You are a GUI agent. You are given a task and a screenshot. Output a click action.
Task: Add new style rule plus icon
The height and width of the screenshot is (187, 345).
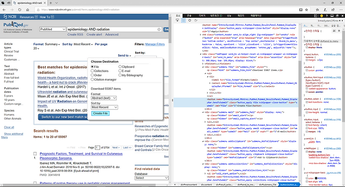339,31
